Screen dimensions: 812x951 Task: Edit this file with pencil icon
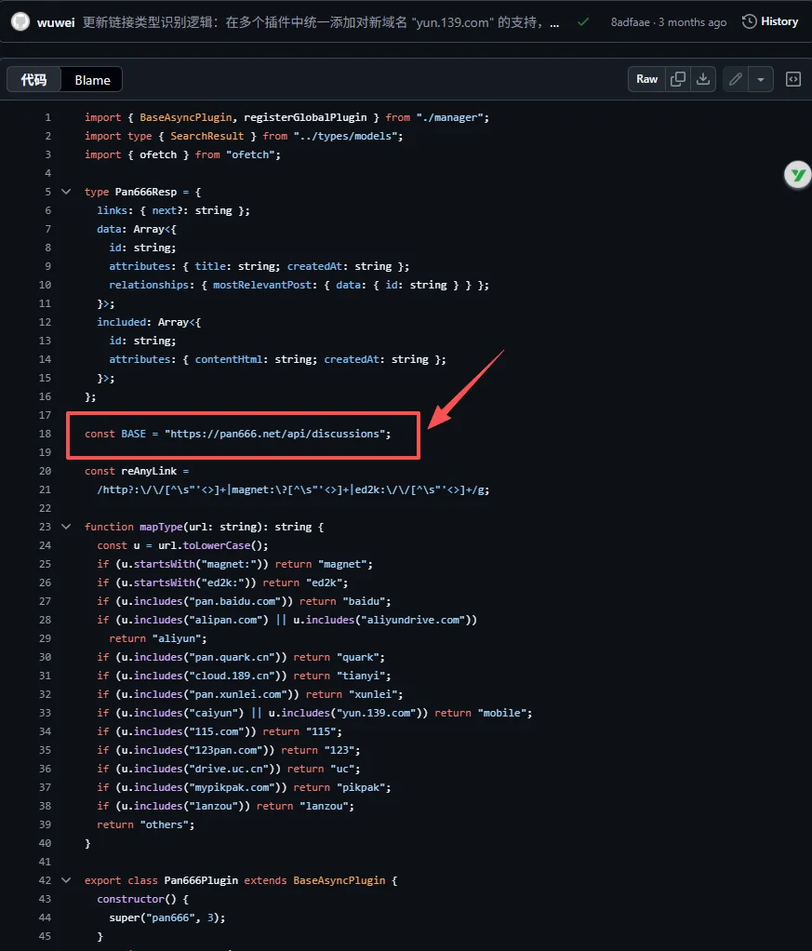[x=736, y=79]
